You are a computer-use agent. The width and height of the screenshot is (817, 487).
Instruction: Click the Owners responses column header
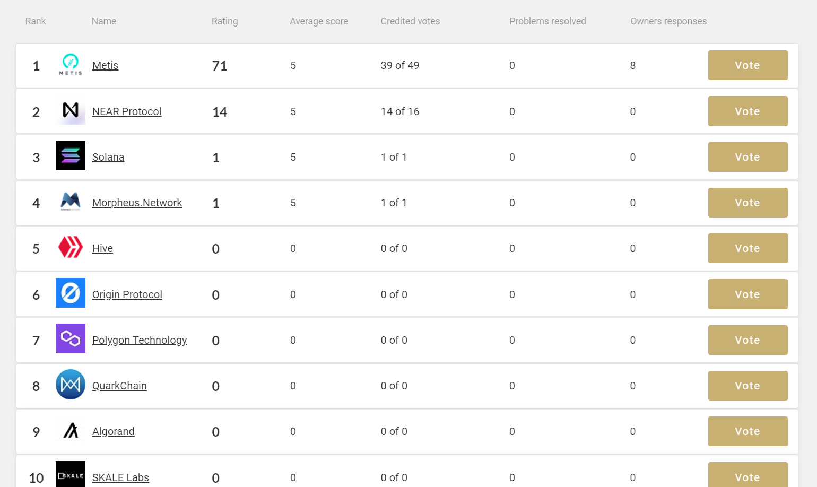pos(668,21)
